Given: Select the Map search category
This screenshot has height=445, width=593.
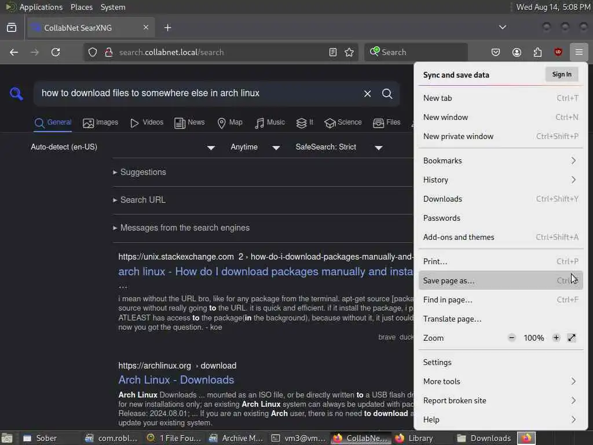Looking at the screenshot, I should [x=230, y=123].
